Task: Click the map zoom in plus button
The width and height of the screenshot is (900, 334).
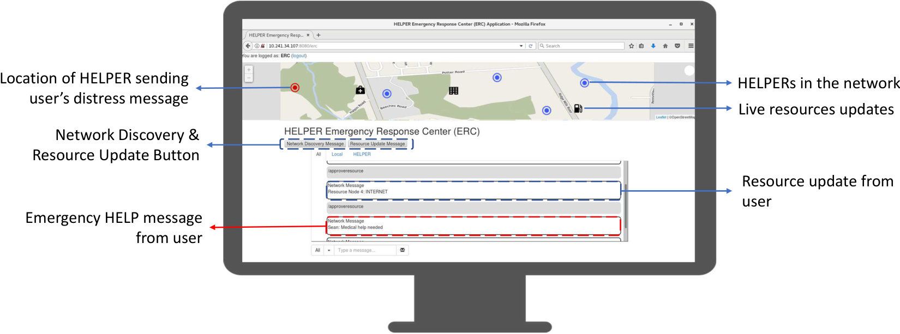Action: (x=249, y=70)
